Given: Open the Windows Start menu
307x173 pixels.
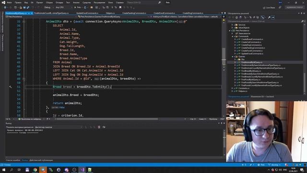Looking at the screenshot, I should 4,170.
